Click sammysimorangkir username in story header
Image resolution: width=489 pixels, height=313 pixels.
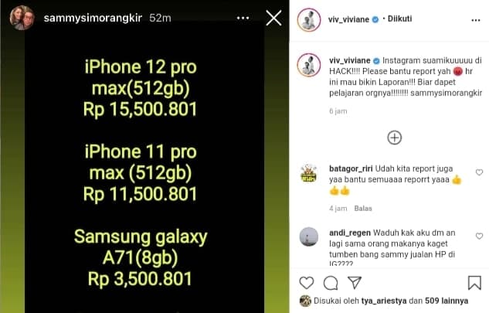click(x=93, y=18)
